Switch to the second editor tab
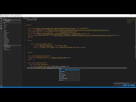The height and width of the screenshot is (102, 136). tap(34, 18)
